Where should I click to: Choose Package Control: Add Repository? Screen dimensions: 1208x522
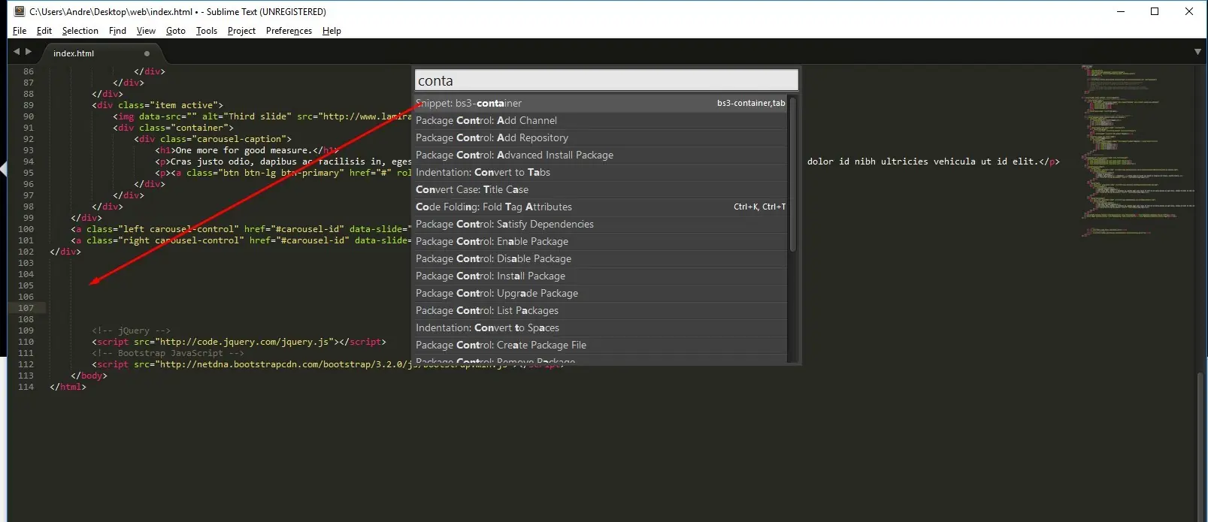600,137
